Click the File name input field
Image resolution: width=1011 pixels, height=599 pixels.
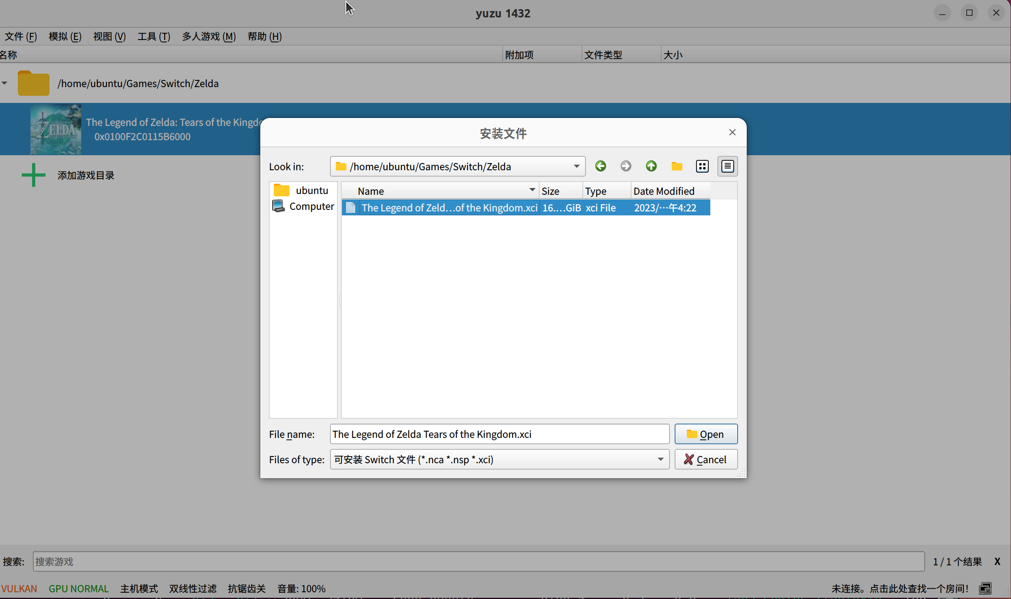(499, 434)
